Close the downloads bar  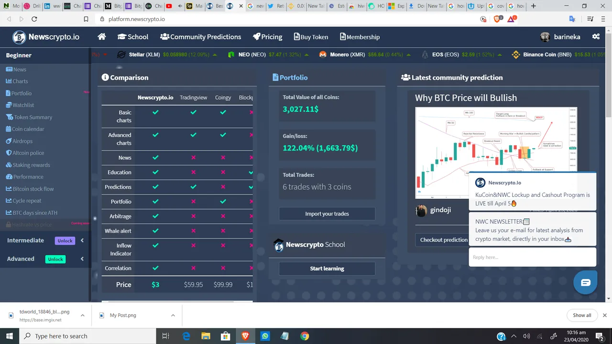[605, 315]
